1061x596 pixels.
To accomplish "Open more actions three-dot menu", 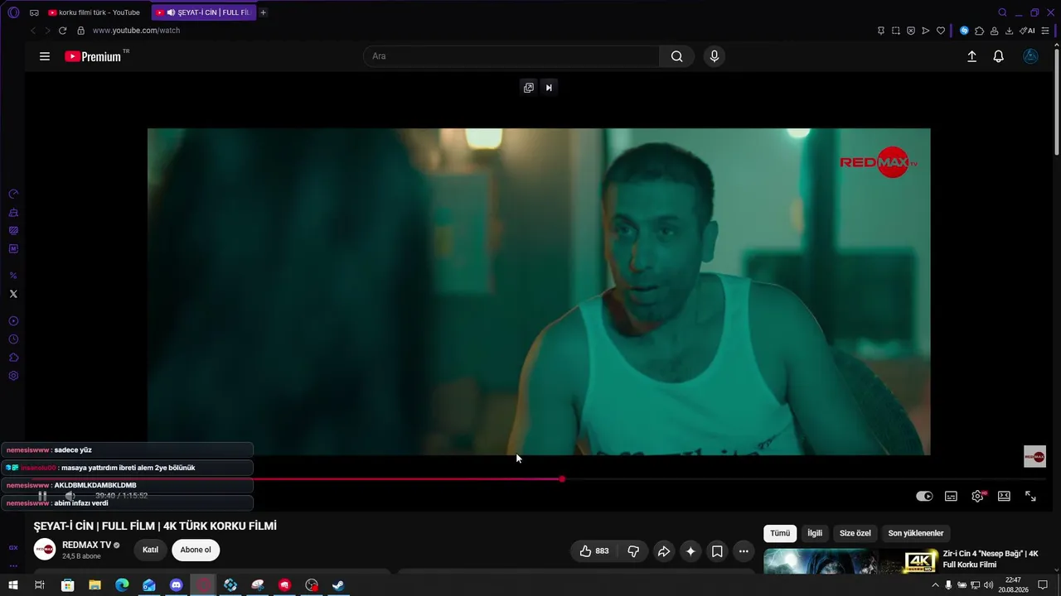I will [x=744, y=550].
